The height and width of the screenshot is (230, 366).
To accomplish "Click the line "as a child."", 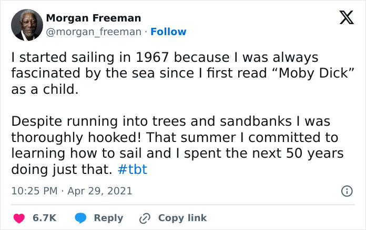I will [x=45, y=89].
